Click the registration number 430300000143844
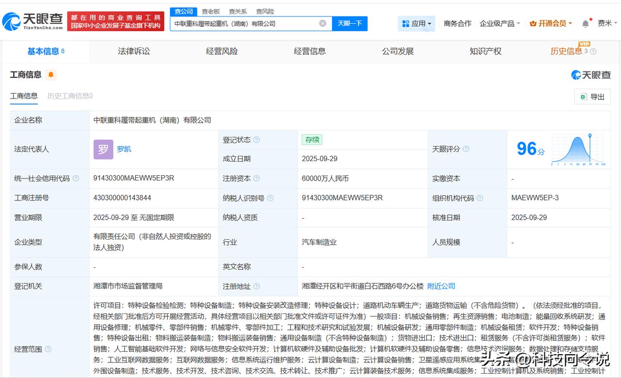This screenshot has height=378, width=621. [x=122, y=198]
